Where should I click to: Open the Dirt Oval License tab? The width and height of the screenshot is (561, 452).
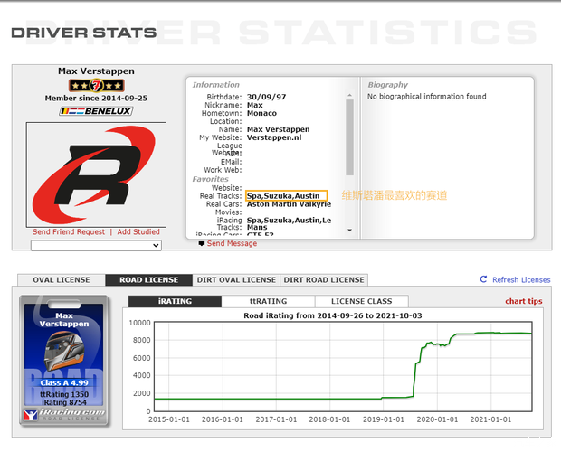tap(234, 280)
